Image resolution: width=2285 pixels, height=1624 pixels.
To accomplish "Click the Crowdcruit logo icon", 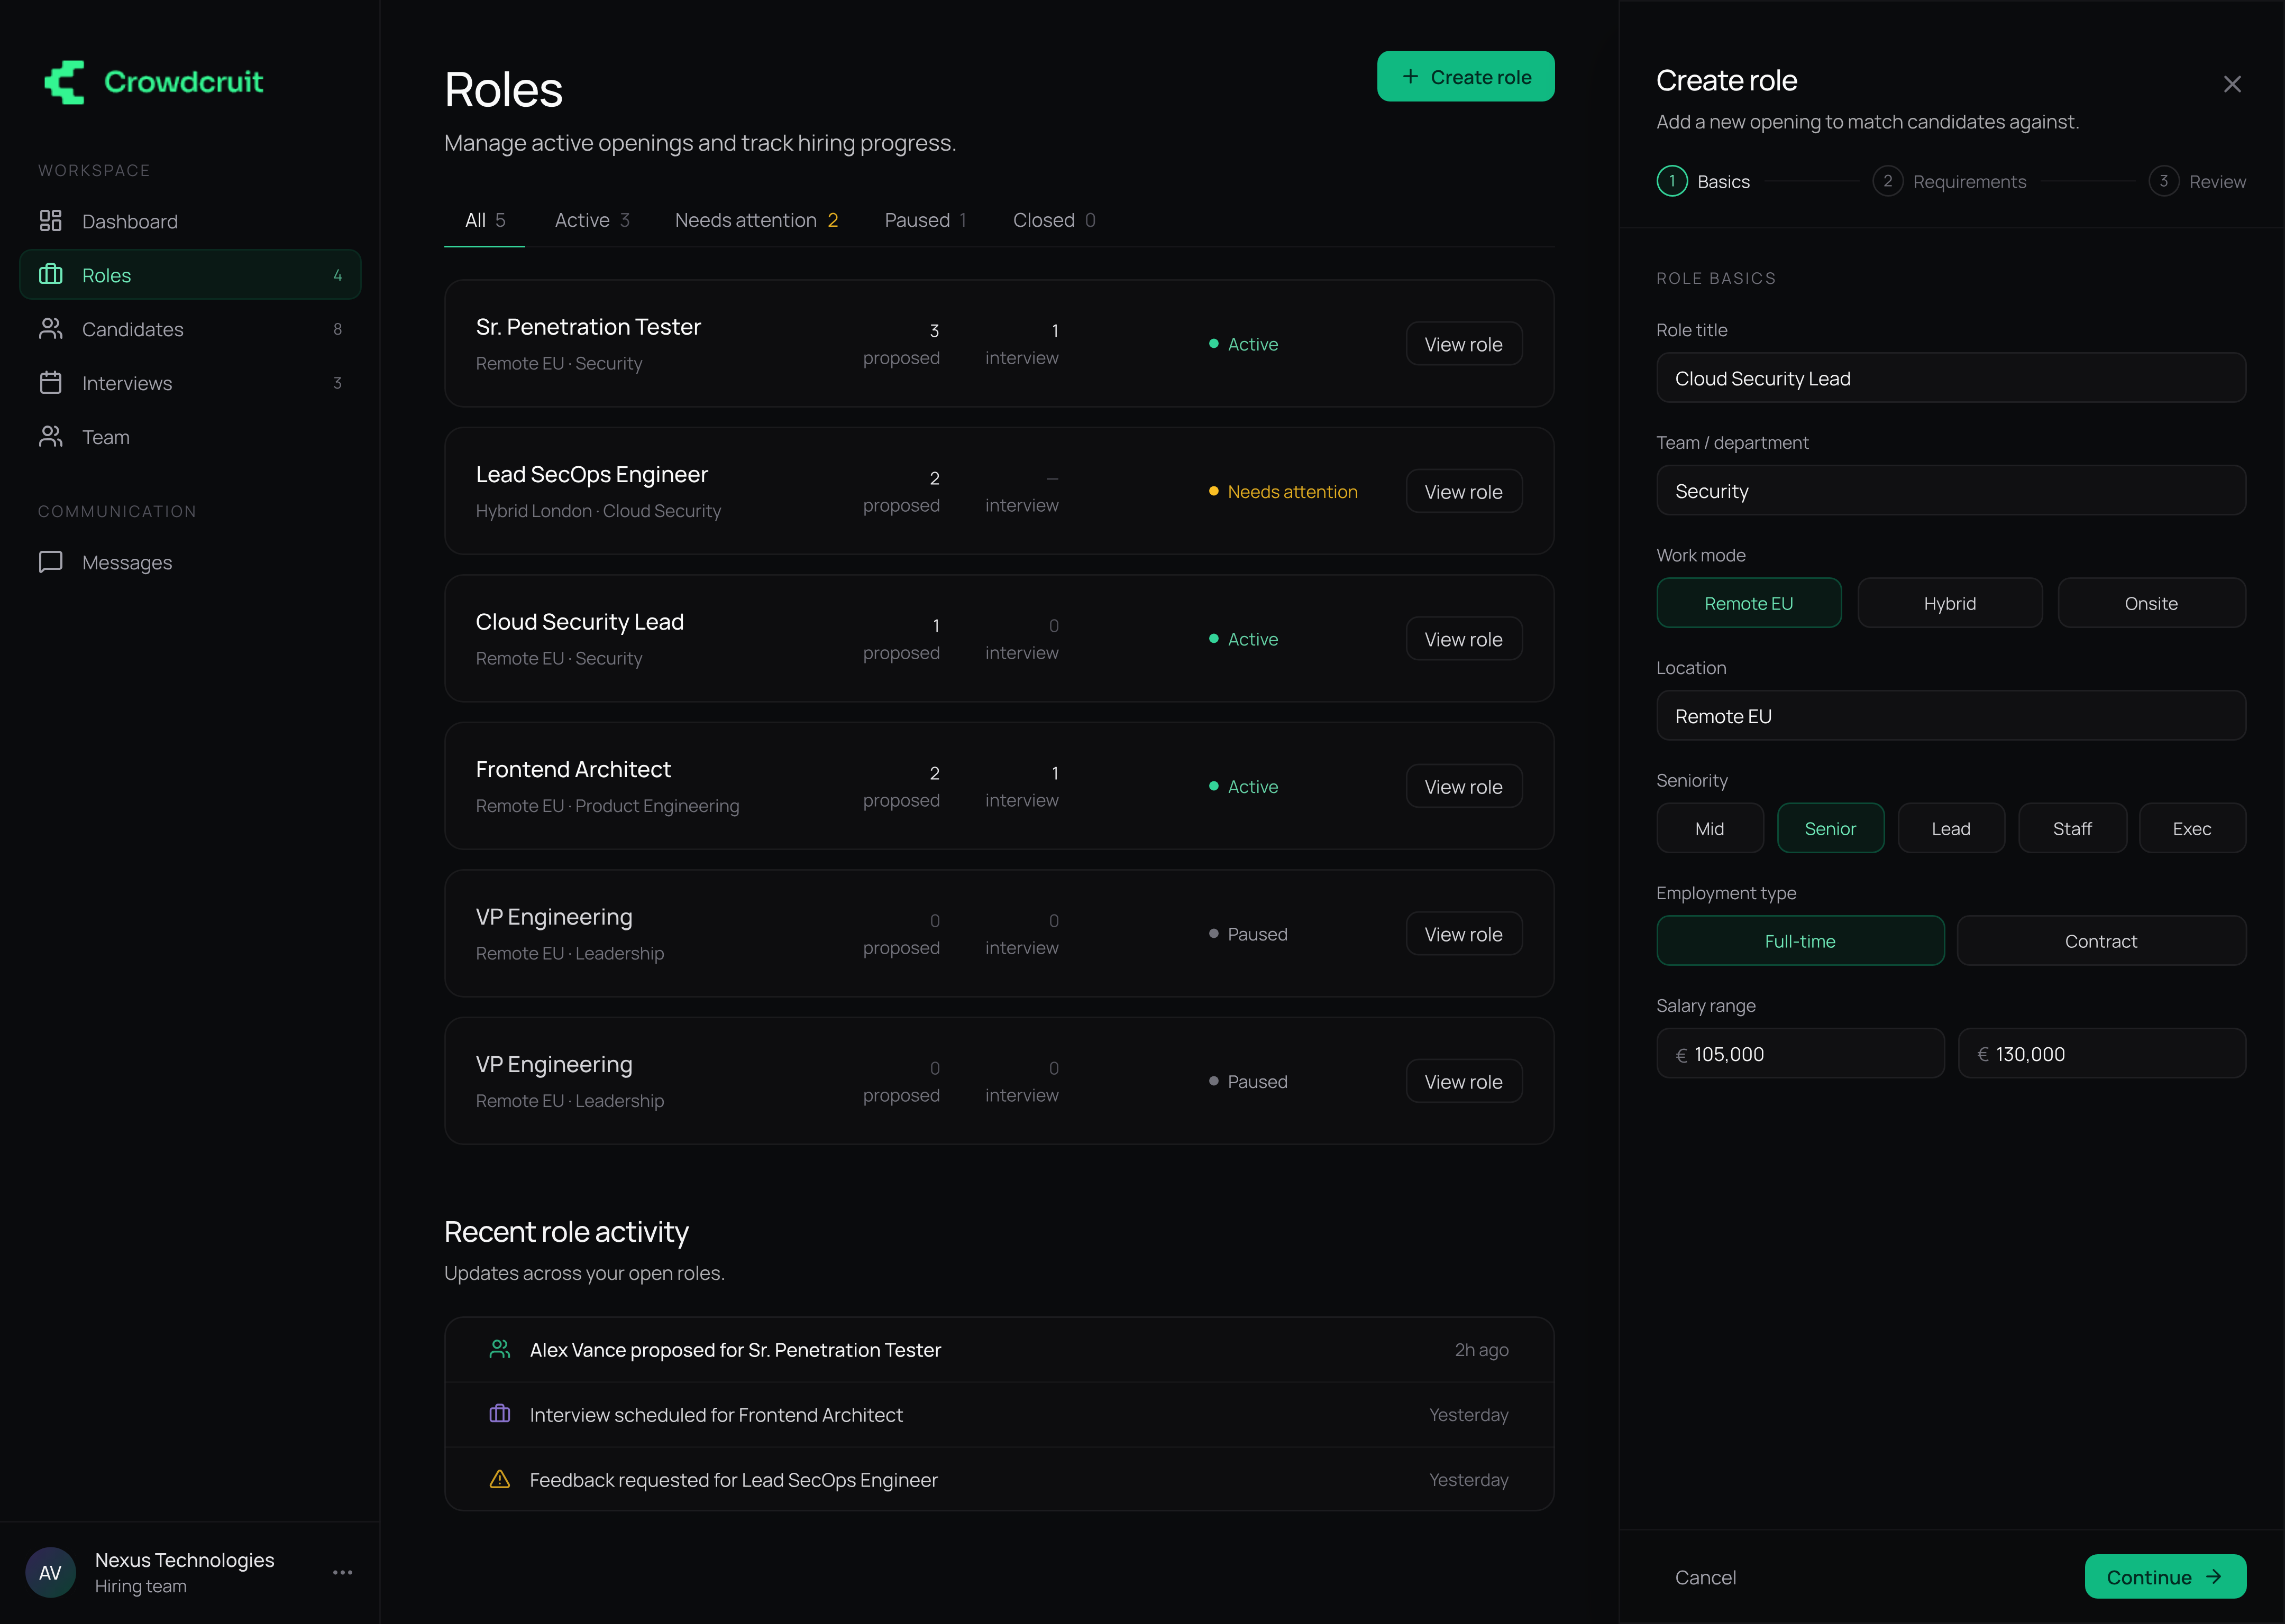I will tap(64, 82).
